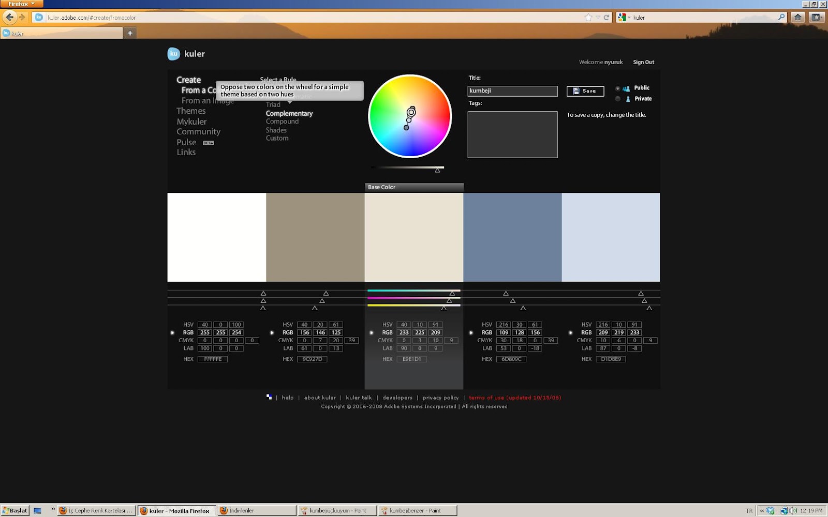The image size is (828, 517).
Task: Open From an Image menu item
Action: 208,101
